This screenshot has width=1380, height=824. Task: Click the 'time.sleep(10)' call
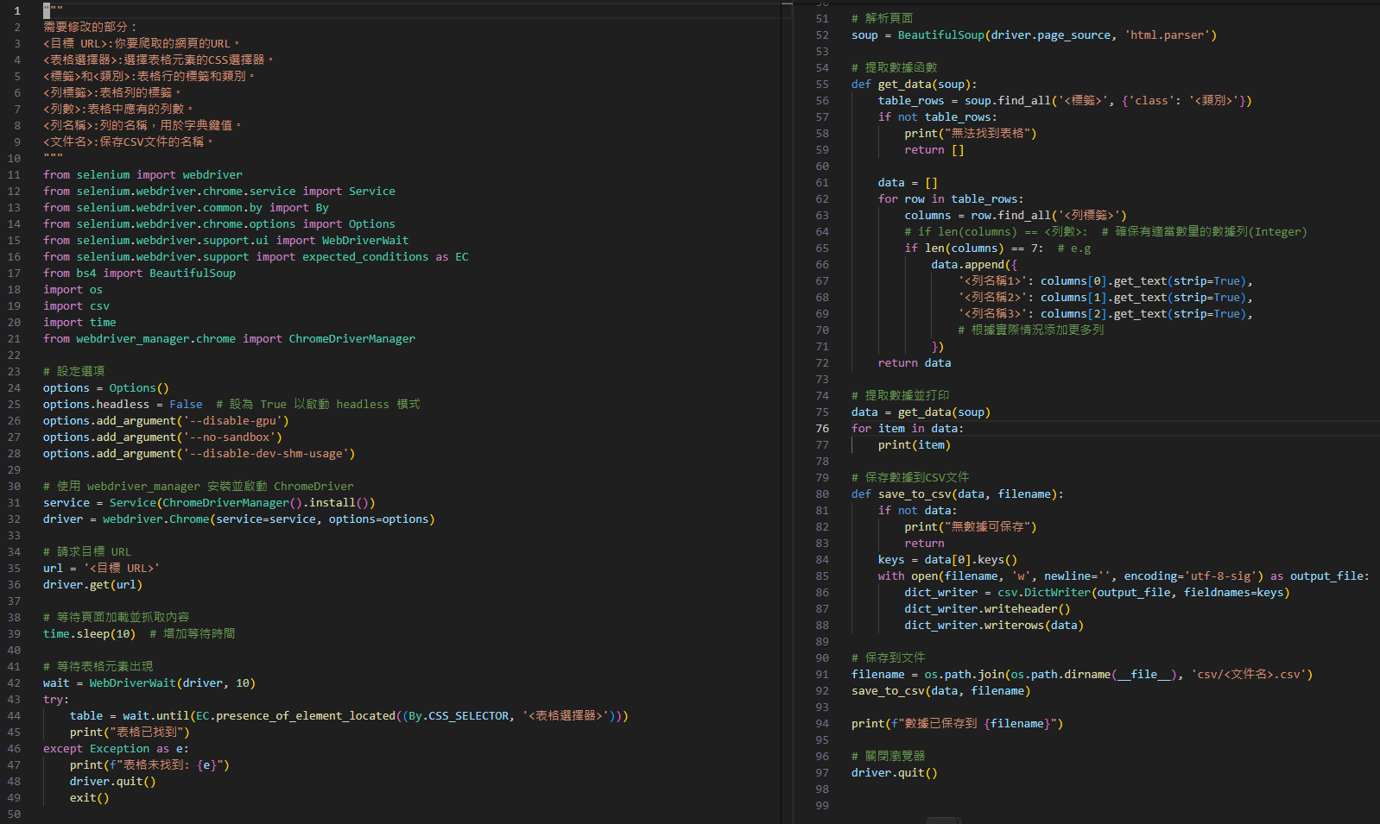click(x=90, y=633)
